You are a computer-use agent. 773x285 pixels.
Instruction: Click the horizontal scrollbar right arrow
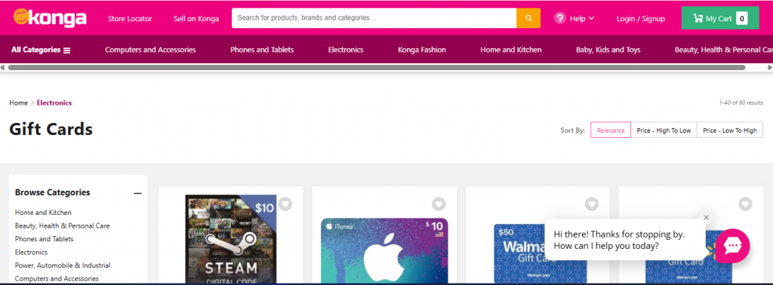pos(770,67)
